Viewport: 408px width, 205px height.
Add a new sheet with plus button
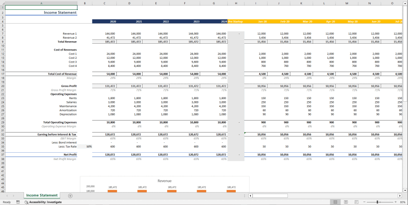click(70, 196)
